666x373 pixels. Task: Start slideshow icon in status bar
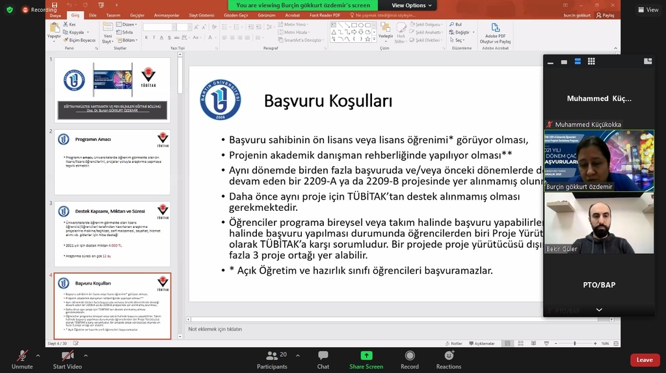[x=546, y=343]
